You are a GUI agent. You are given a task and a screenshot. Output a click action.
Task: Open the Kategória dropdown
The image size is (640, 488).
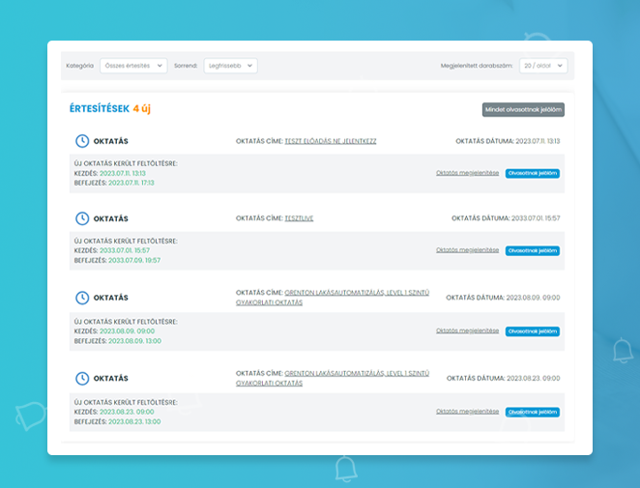(x=132, y=66)
